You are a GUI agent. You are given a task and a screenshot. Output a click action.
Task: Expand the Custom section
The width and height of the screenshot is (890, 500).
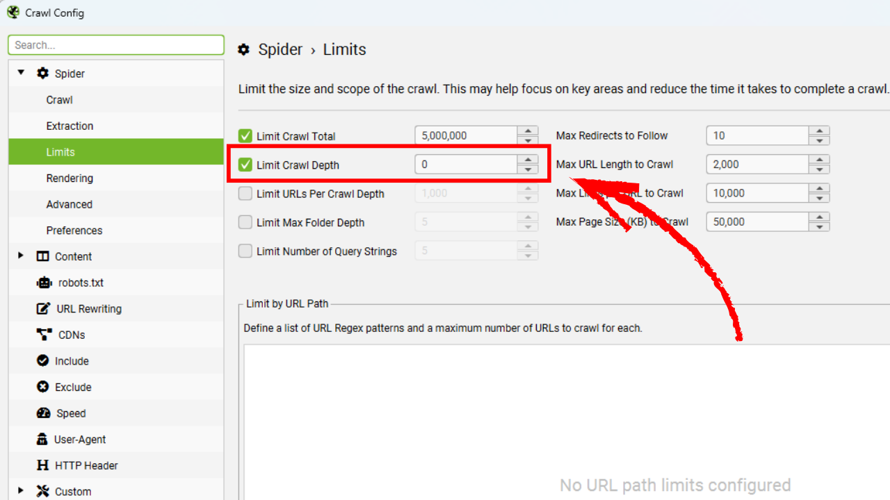click(x=20, y=491)
